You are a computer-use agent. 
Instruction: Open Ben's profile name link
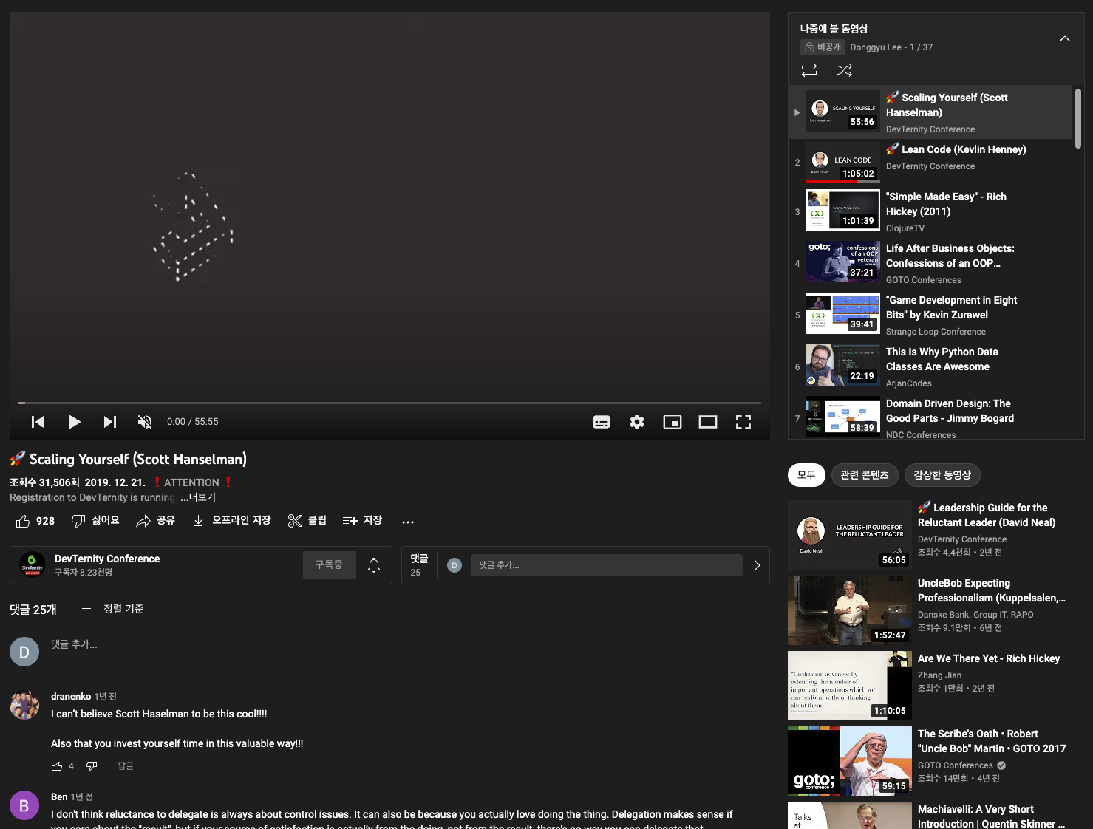[59, 797]
